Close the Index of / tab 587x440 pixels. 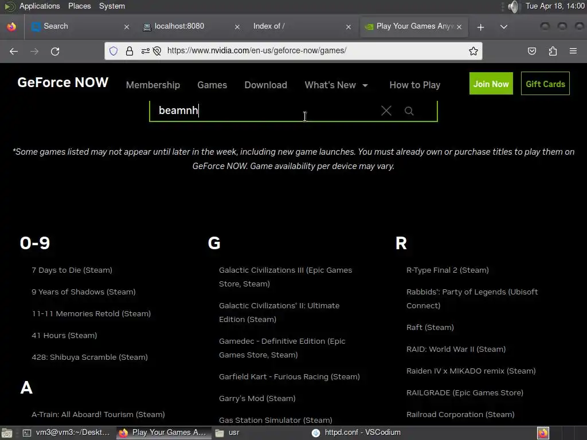pos(349,27)
